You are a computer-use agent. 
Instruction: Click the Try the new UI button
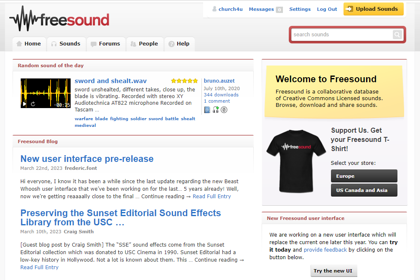[334, 271]
